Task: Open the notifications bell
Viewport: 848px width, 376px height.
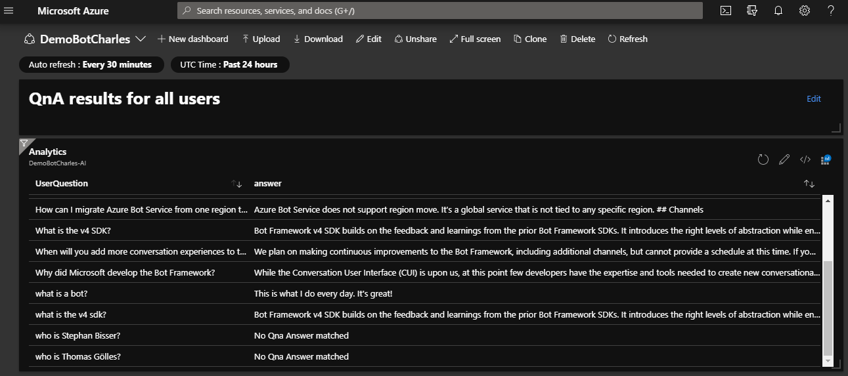Action: pyautogui.click(x=778, y=10)
